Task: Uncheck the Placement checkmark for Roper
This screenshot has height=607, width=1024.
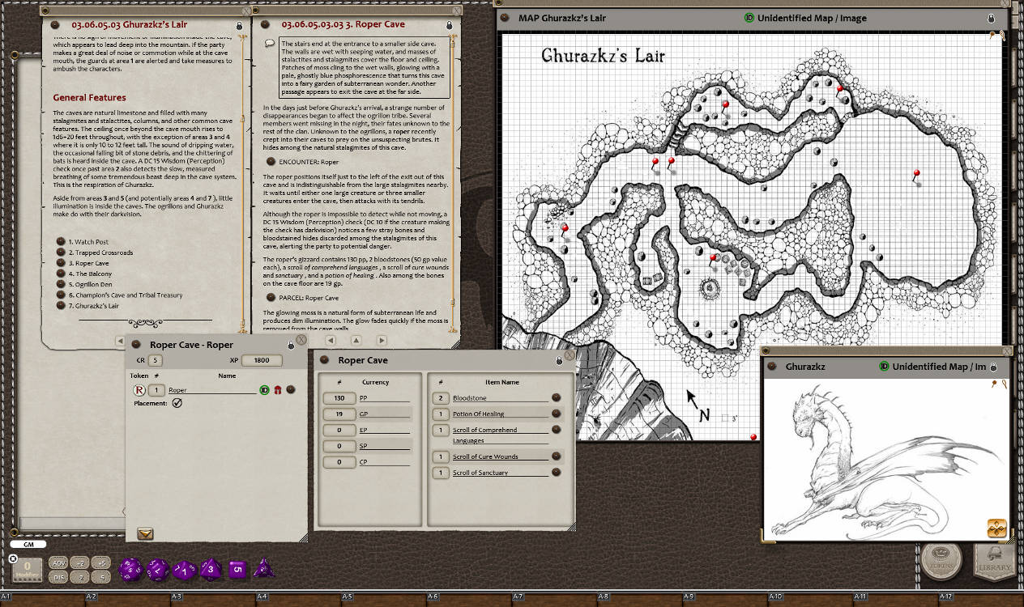Action: click(177, 402)
